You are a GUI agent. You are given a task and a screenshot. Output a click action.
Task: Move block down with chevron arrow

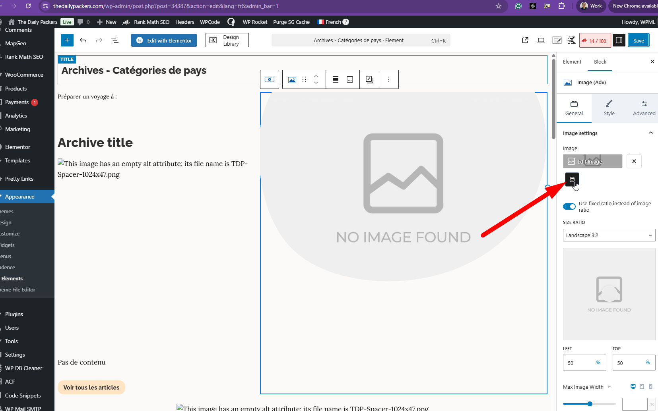point(316,83)
